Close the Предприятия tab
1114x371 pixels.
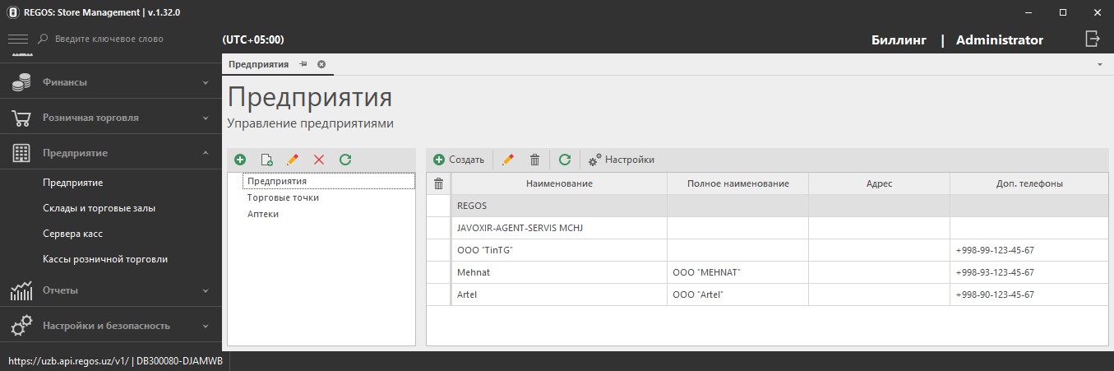(321, 64)
